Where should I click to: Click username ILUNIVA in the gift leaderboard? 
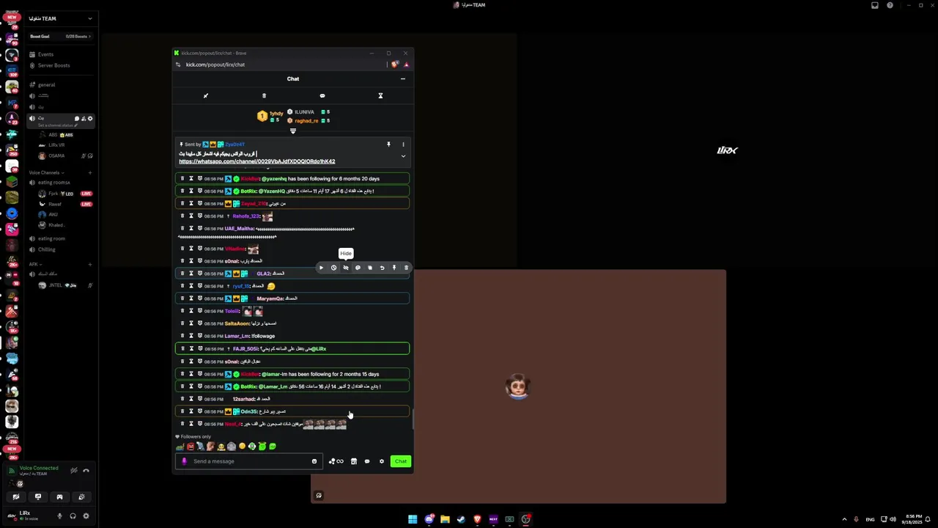click(x=304, y=112)
